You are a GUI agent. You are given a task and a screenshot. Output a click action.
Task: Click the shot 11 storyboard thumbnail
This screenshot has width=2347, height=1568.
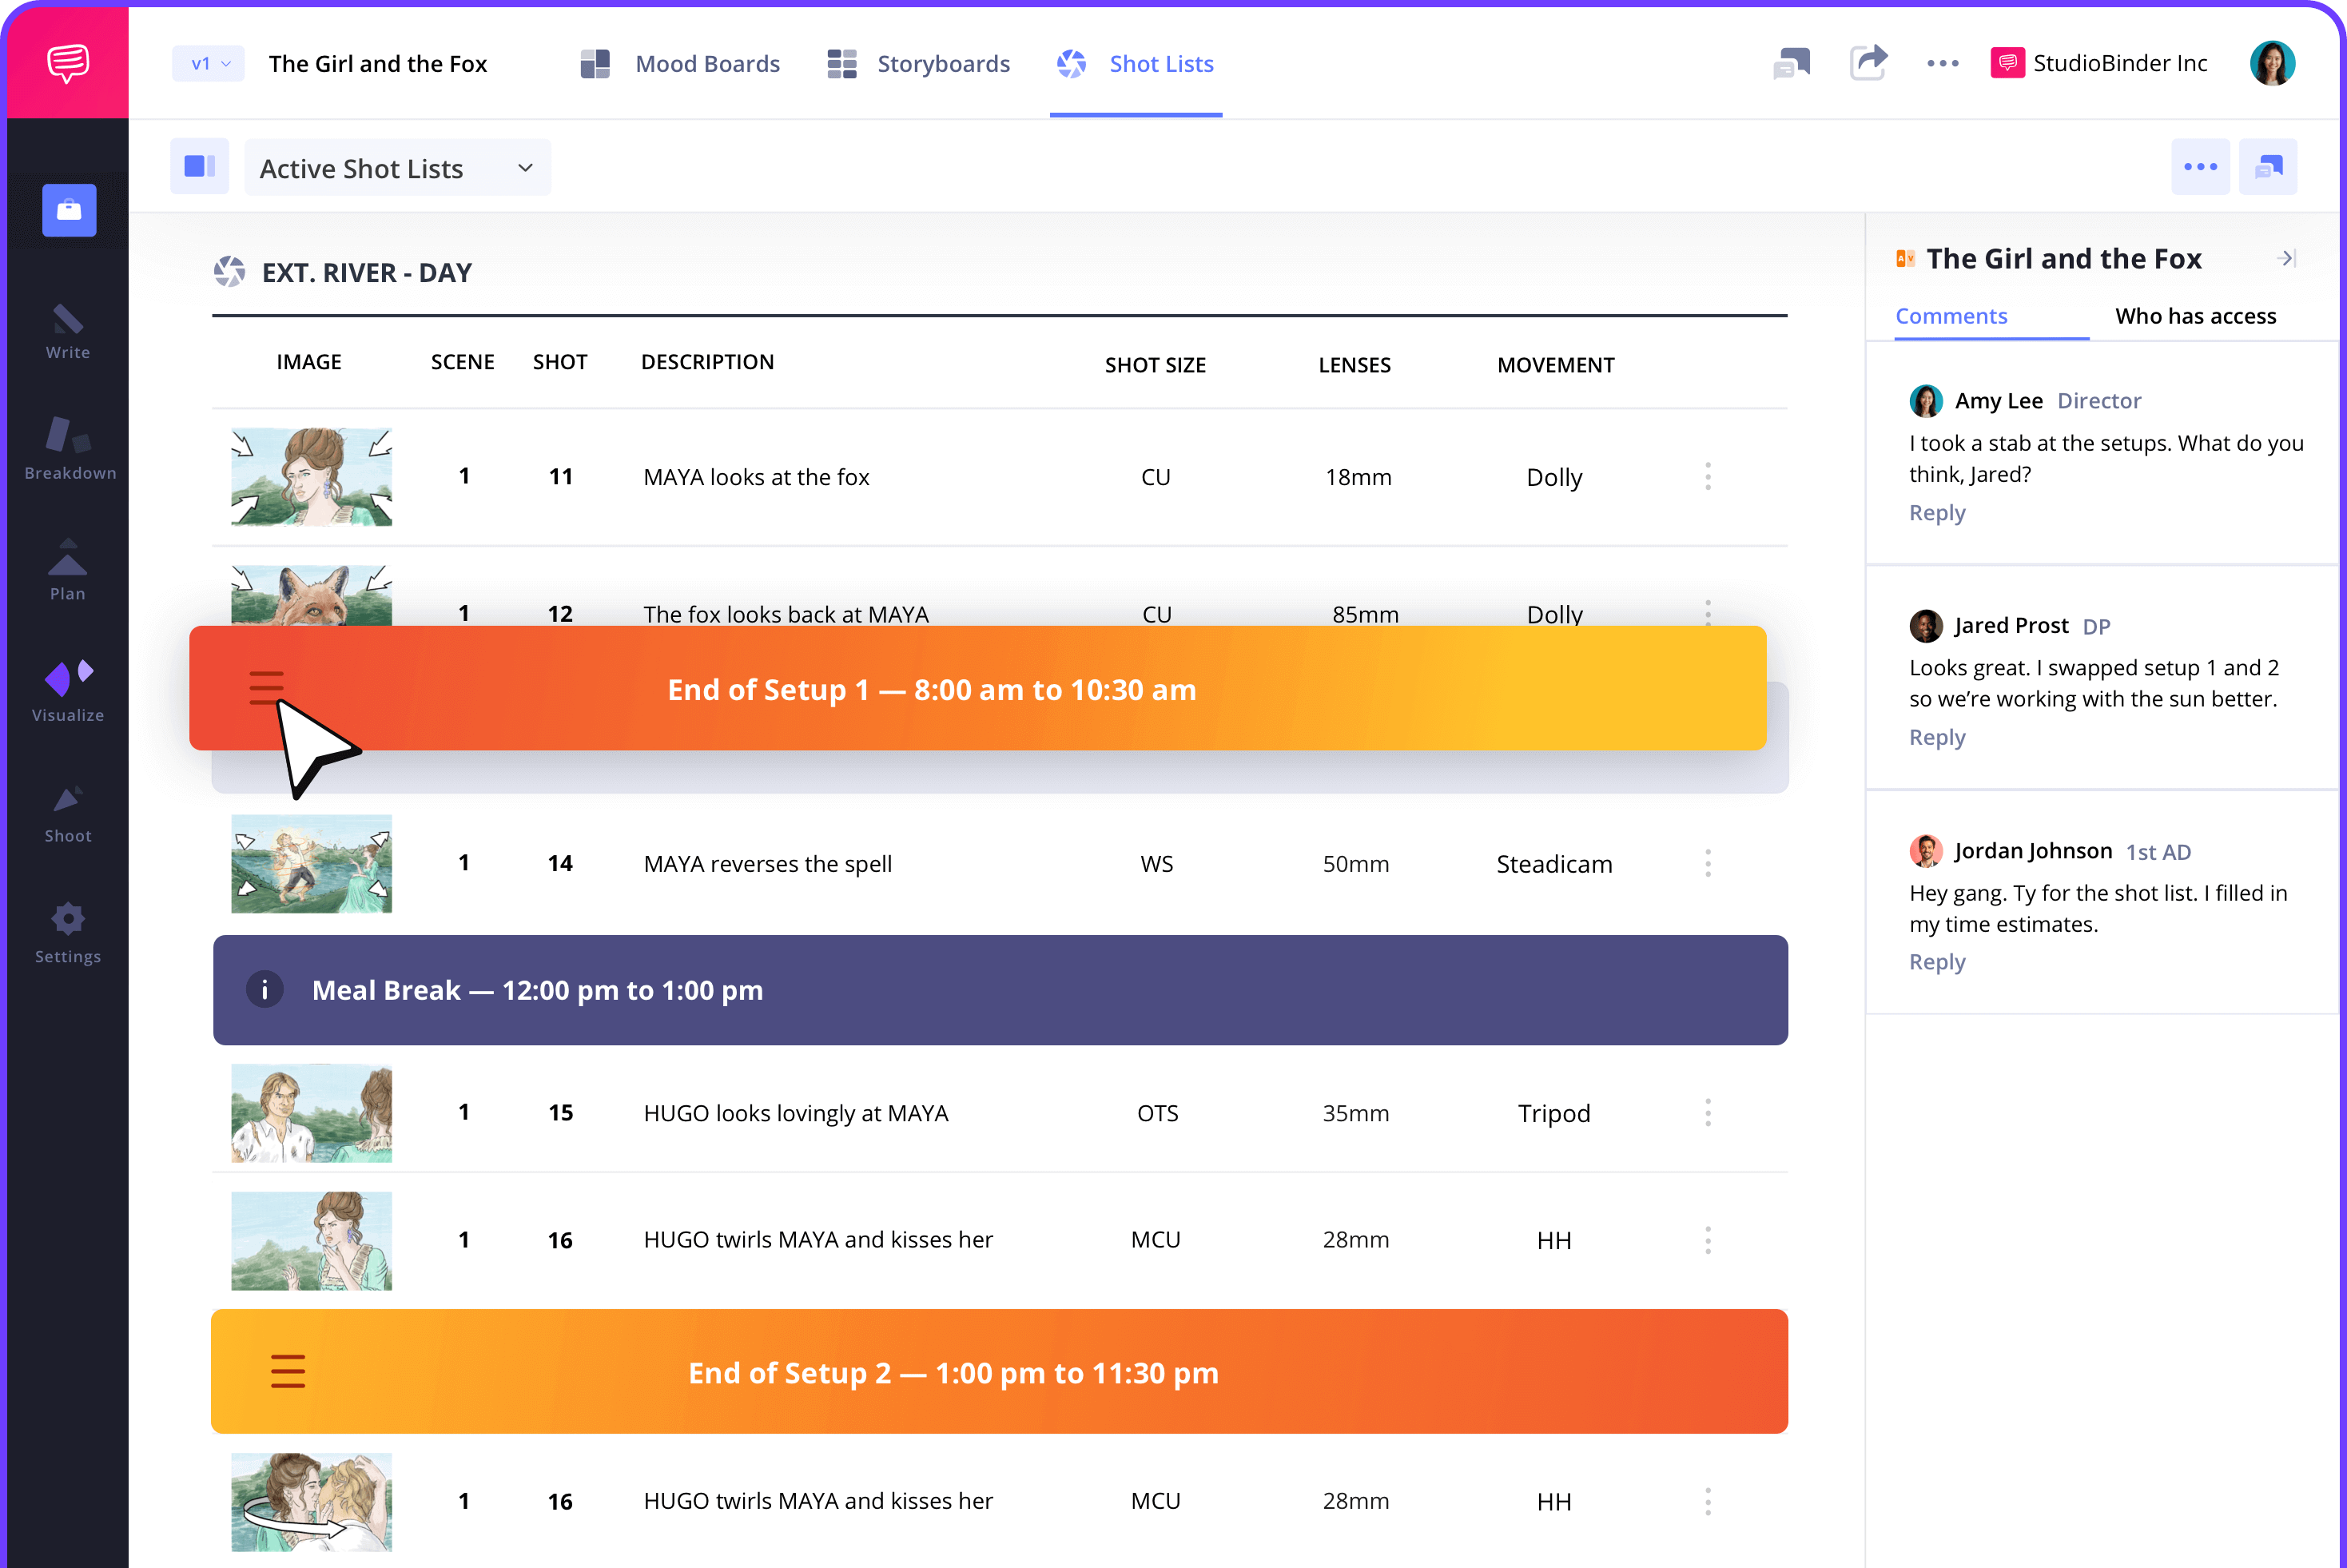[x=311, y=477]
